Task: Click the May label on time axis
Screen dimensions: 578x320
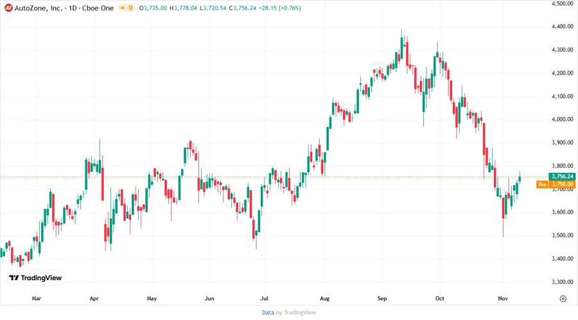Action: 152,298
